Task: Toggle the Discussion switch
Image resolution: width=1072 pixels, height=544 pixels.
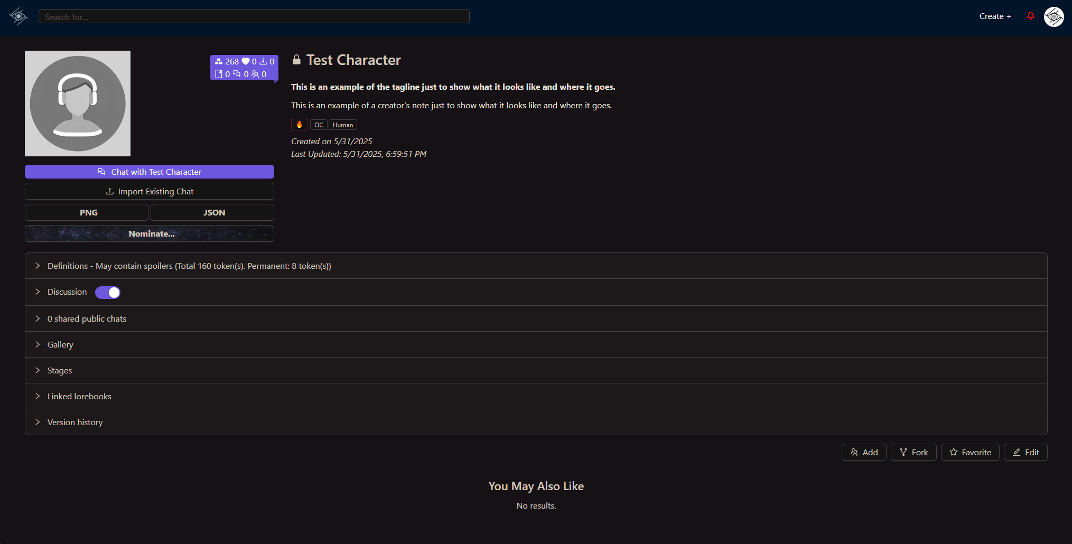Action: [108, 292]
